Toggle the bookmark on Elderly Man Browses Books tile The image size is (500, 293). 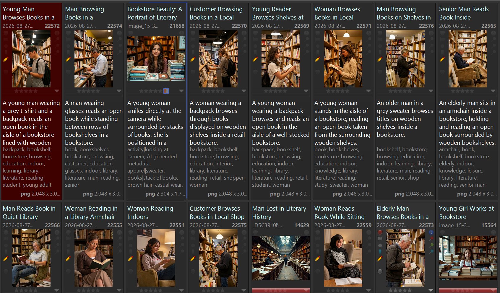pos(380,252)
